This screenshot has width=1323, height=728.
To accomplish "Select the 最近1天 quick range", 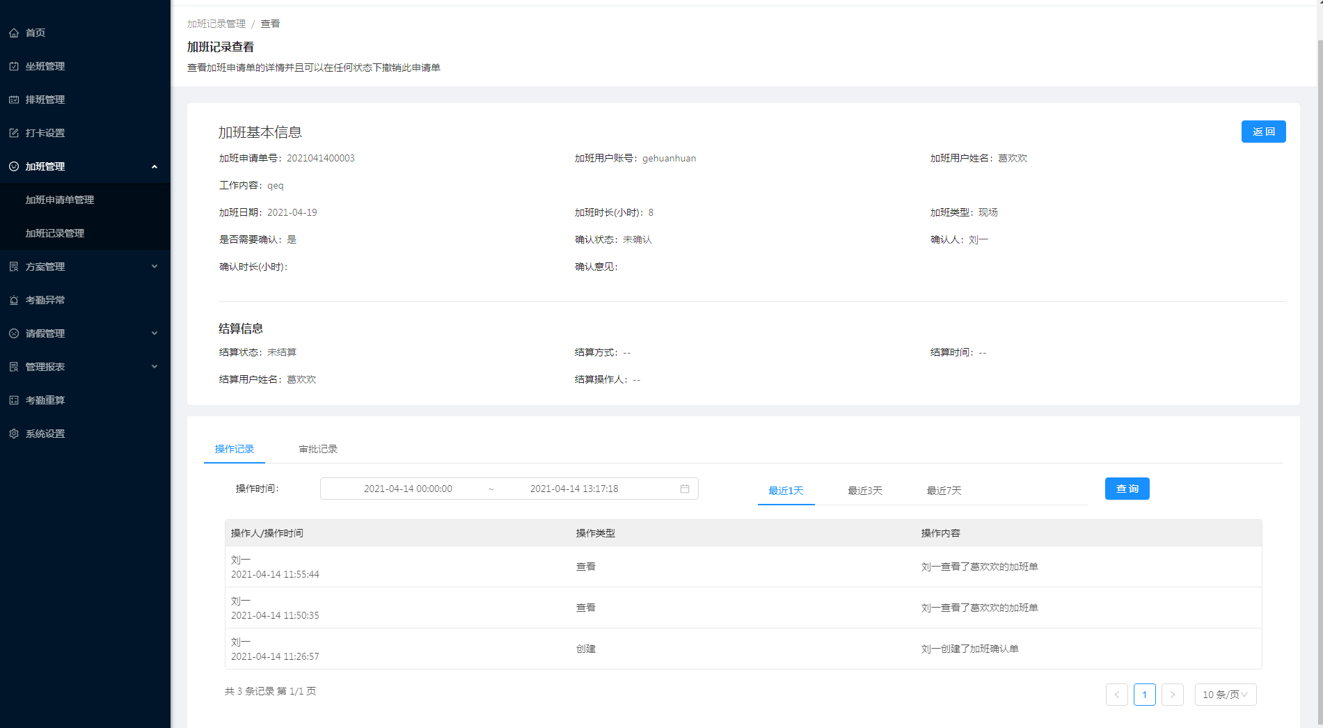I will click(x=786, y=491).
